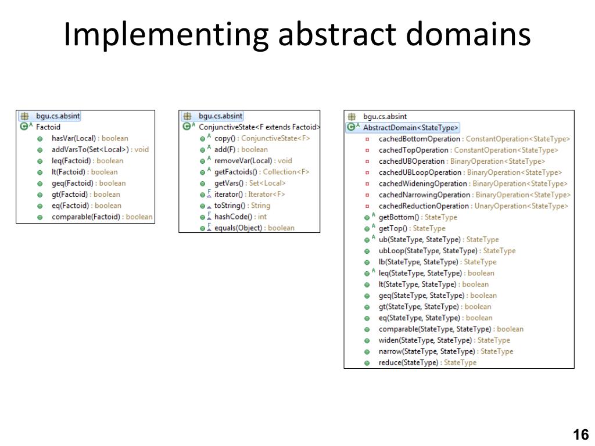
Task: Select lt(Factoid) : boolean member
Action: (x=85, y=172)
